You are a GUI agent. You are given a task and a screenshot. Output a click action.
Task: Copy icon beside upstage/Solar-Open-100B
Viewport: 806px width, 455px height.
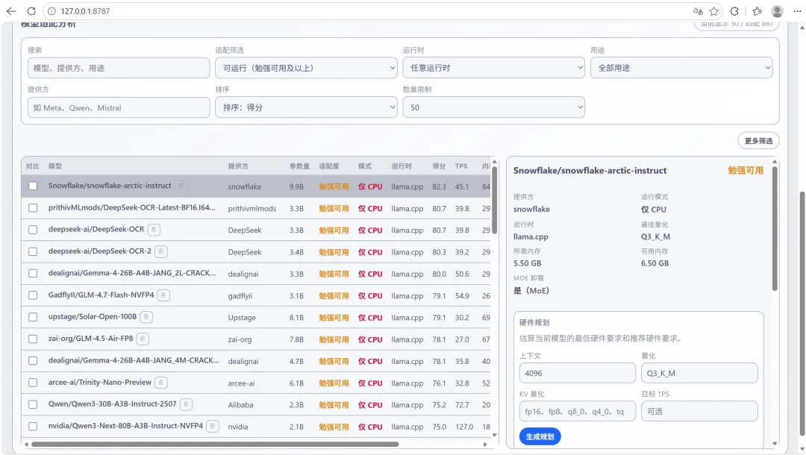(x=146, y=317)
